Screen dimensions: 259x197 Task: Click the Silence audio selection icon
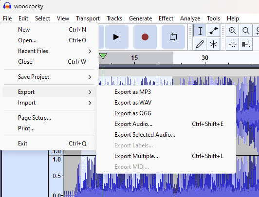click(246, 44)
